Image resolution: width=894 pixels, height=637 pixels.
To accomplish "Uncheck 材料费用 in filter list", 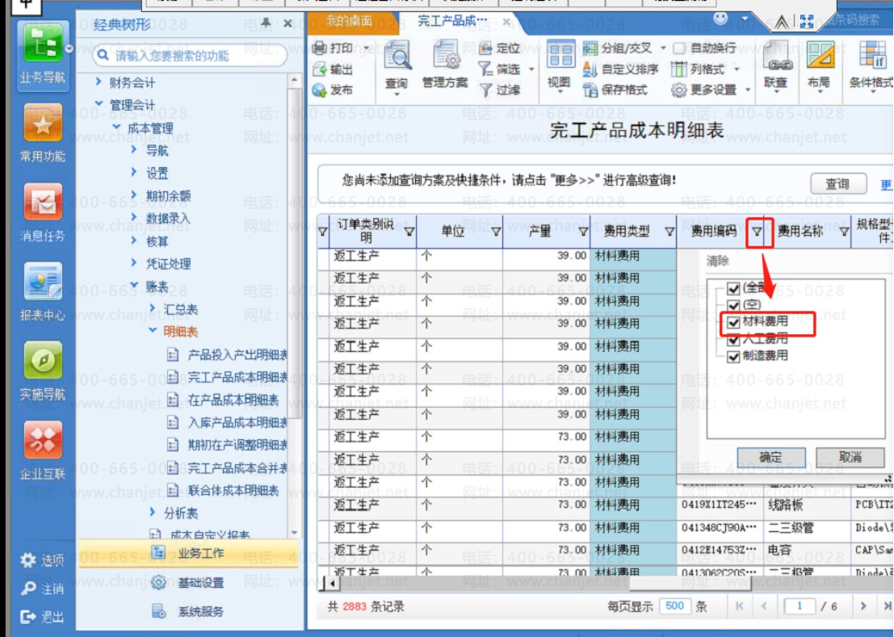I will (734, 322).
